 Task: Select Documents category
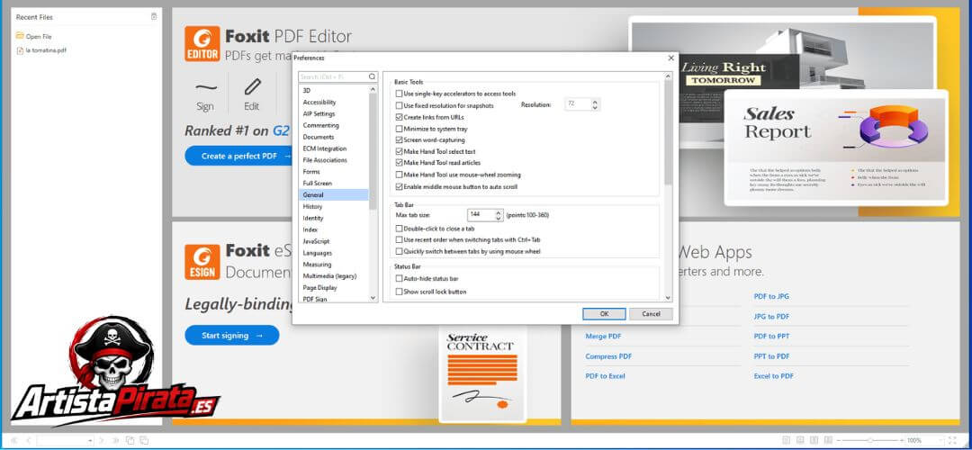point(318,137)
